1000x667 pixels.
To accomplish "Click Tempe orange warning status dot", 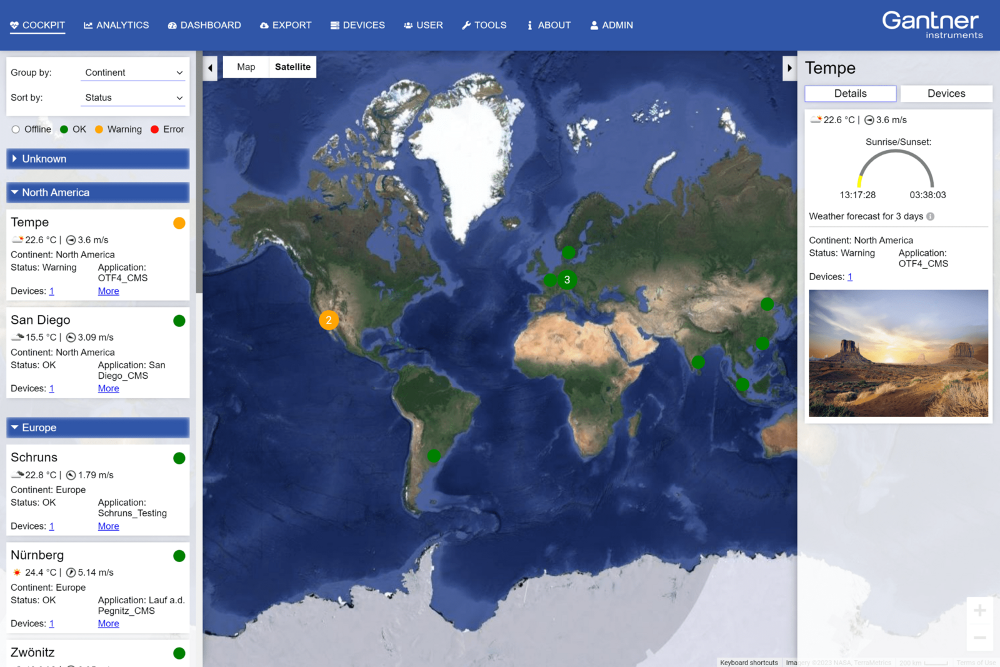I will pyautogui.click(x=179, y=223).
